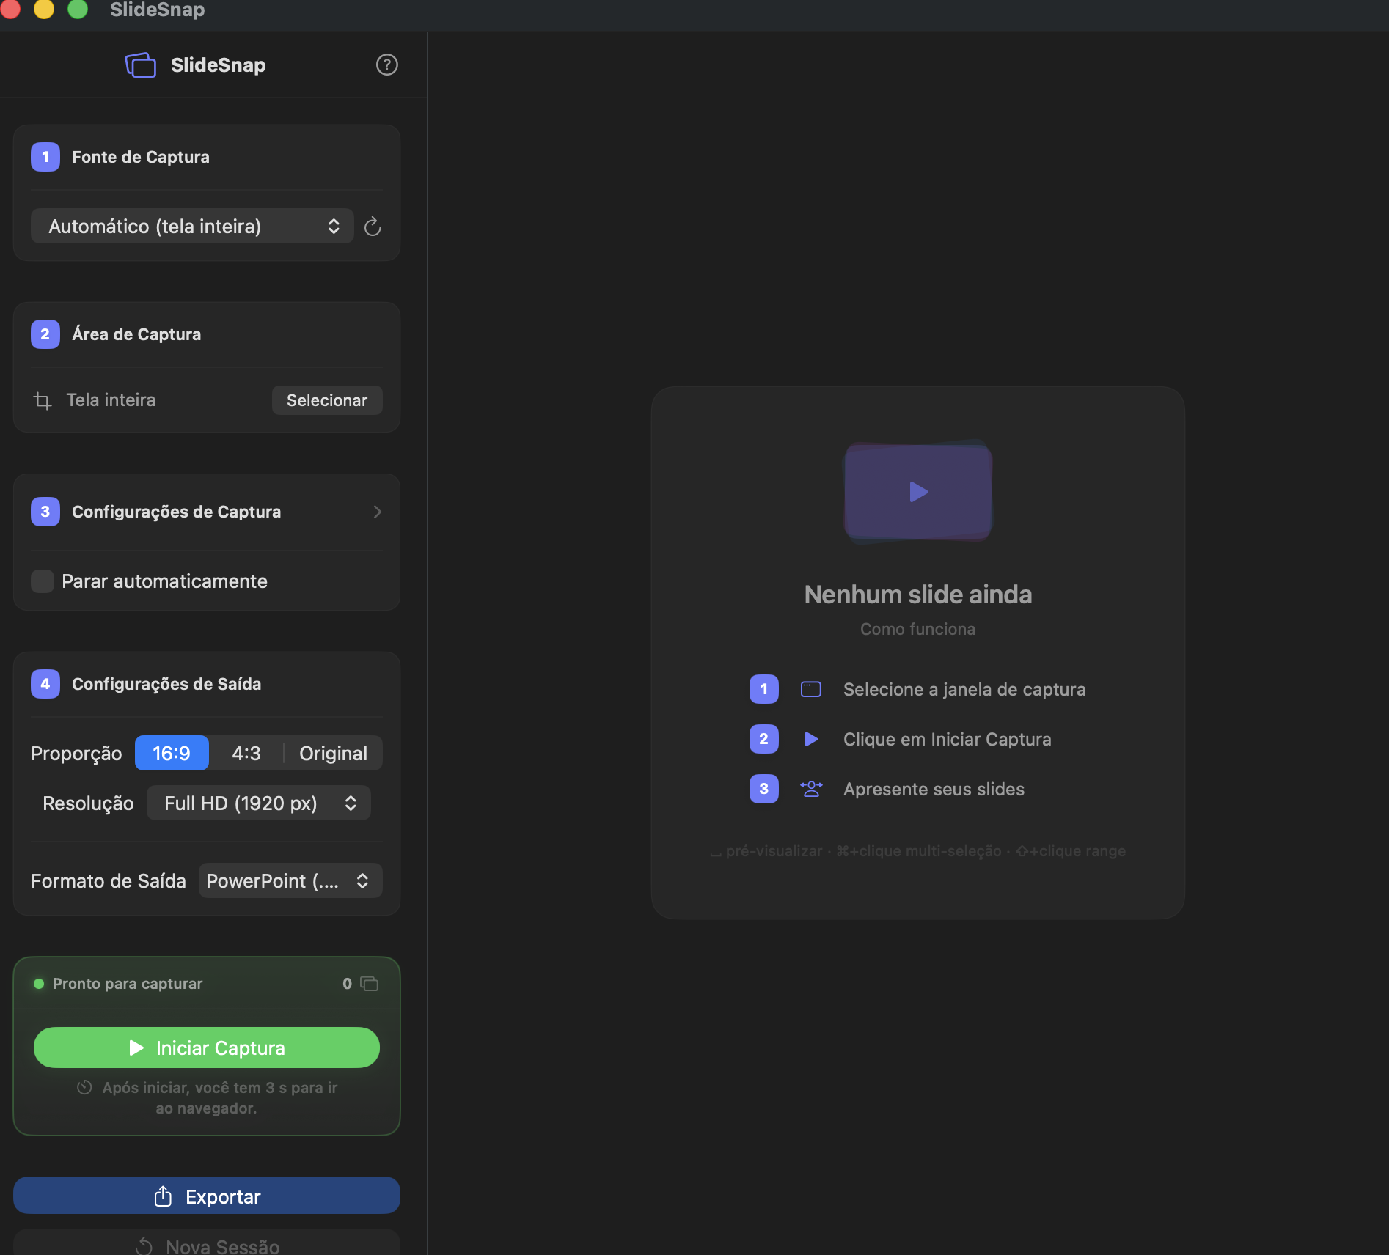Export slides with the Exportar button
This screenshot has width=1389, height=1255.
206,1196
